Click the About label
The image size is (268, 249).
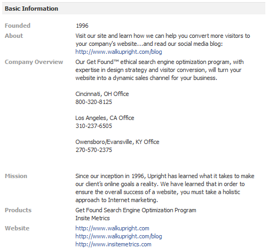(14, 36)
